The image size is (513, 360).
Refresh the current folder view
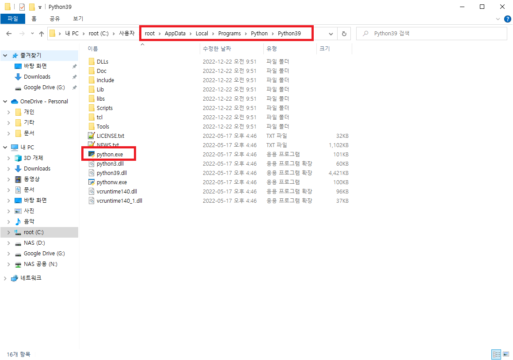pyautogui.click(x=344, y=34)
